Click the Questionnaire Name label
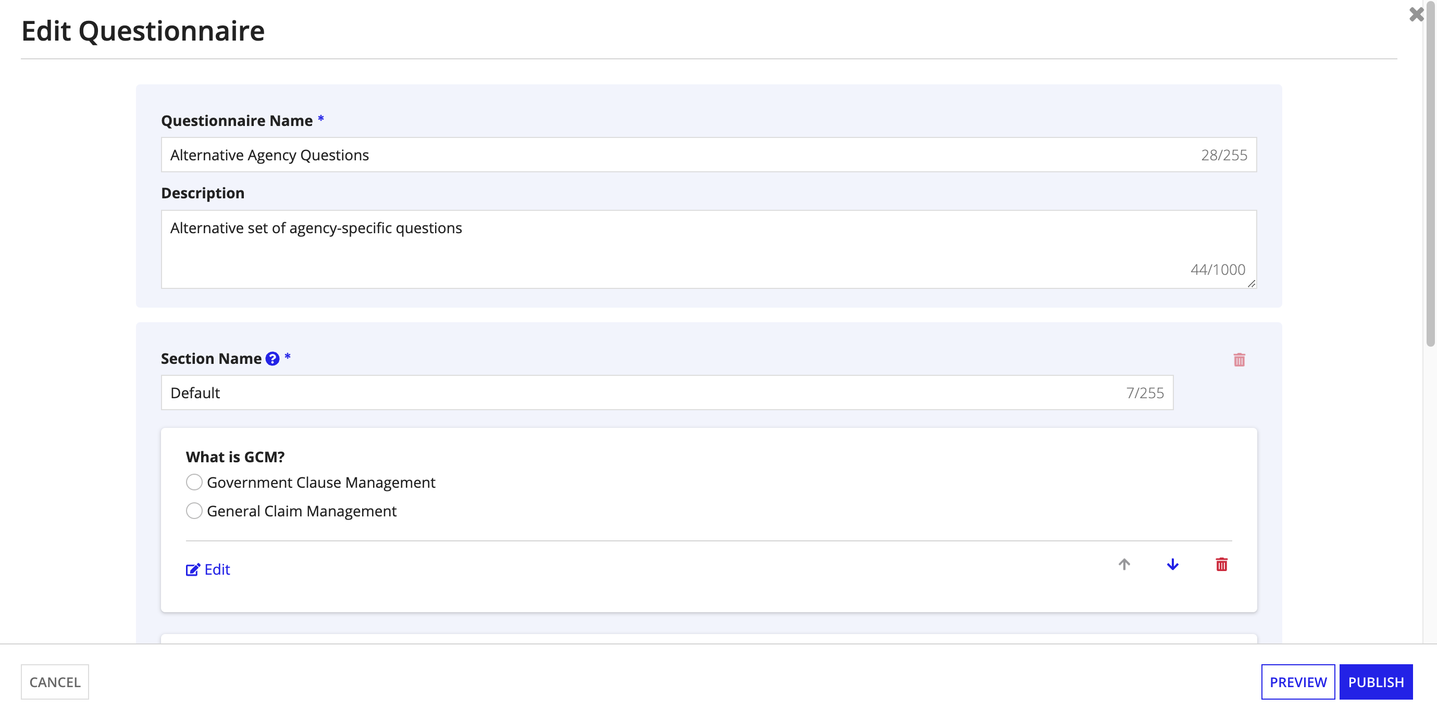 [x=237, y=120]
